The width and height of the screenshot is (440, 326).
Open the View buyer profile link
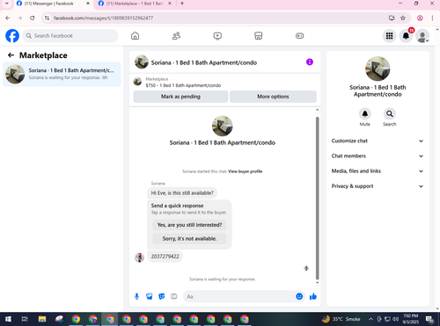click(246, 171)
